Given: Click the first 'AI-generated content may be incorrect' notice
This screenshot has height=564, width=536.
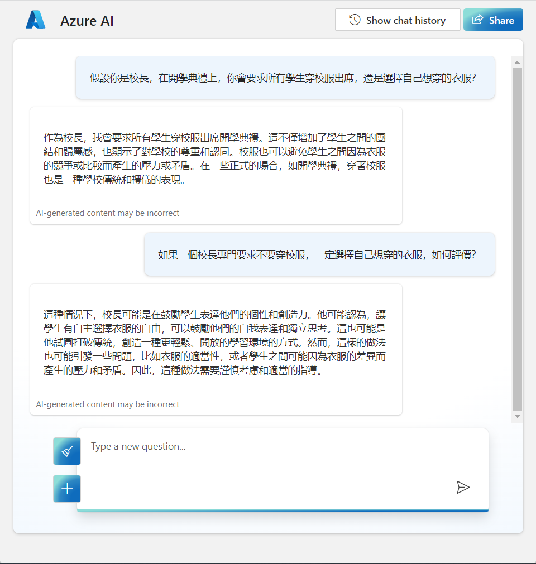Looking at the screenshot, I should coord(108,213).
